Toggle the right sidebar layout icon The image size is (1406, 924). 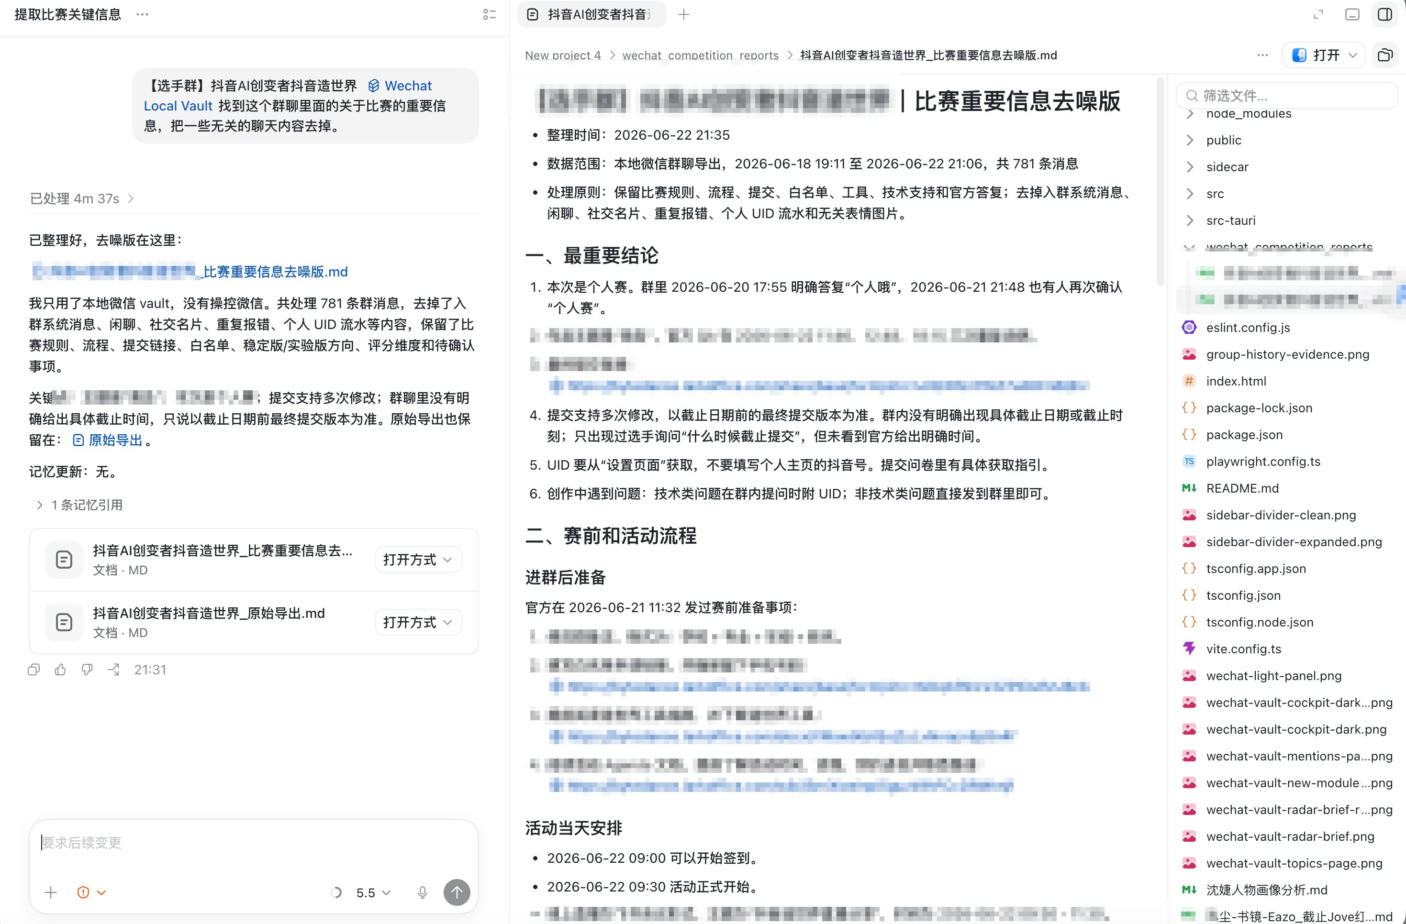click(x=1385, y=14)
